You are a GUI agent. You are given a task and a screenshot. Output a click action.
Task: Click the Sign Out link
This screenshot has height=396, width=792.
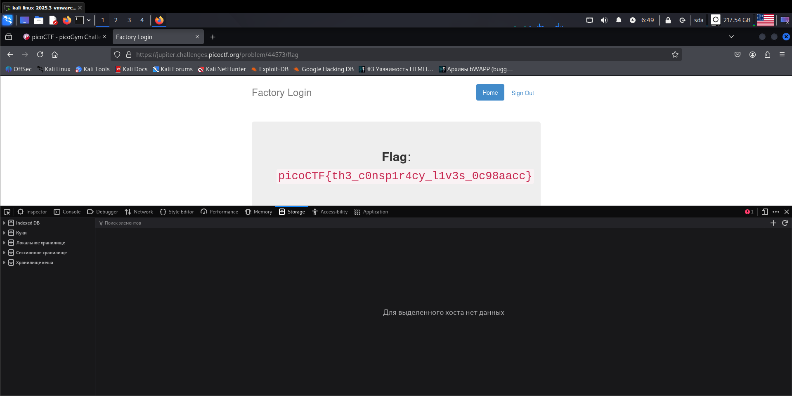522,93
